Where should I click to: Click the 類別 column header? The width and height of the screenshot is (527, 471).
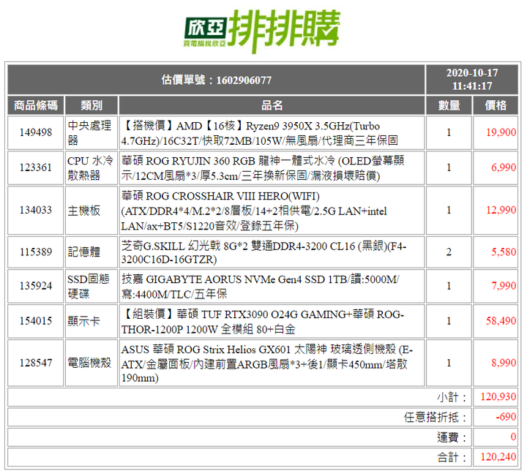91,105
